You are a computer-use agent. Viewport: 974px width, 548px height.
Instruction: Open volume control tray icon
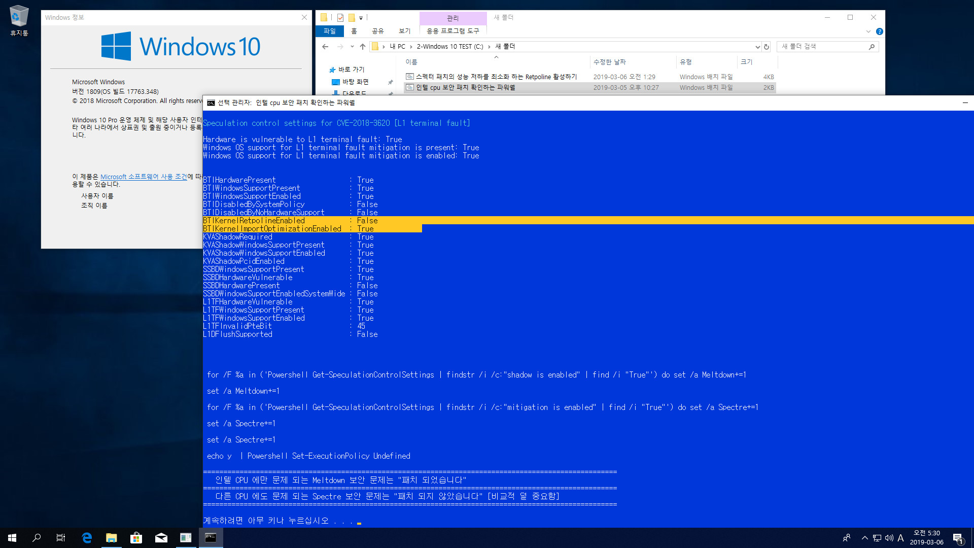(x=889, y=538)
